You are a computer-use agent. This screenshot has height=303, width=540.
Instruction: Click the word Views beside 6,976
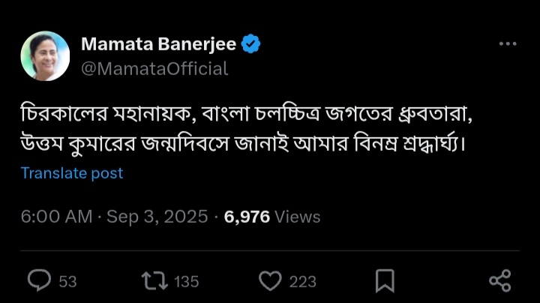tap(298, 217)
